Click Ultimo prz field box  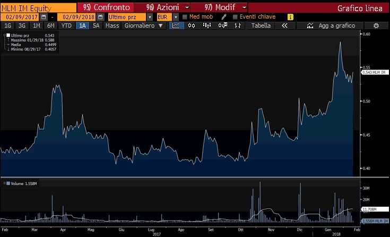[x=127, y=17]
